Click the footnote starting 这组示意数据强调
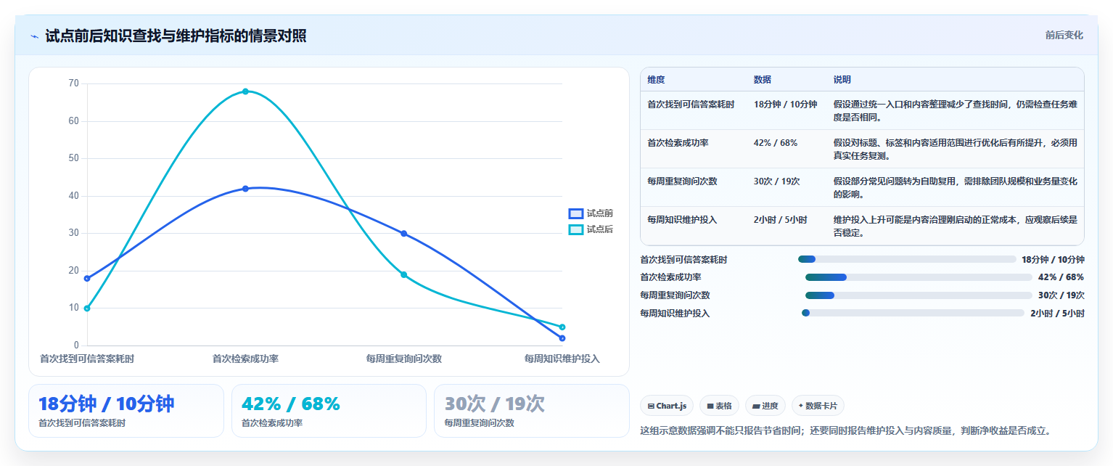Image resolution: width=1113 pixels, height=466 pixels. (x=845, y=430)
